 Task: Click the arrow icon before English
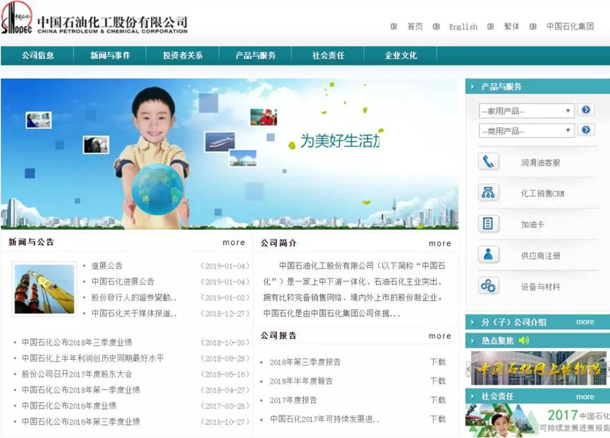pos(436,26)
